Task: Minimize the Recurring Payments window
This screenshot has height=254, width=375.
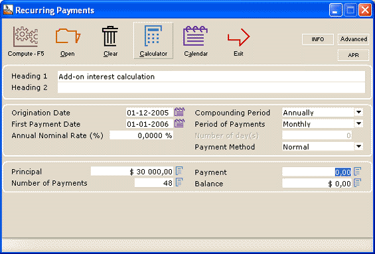Action: pyautogui.click(x=336, y=10)
